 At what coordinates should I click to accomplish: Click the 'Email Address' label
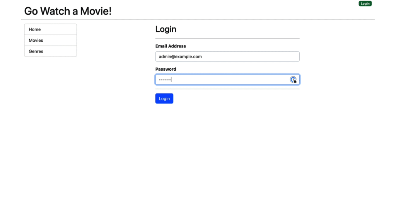click(171, 46)
